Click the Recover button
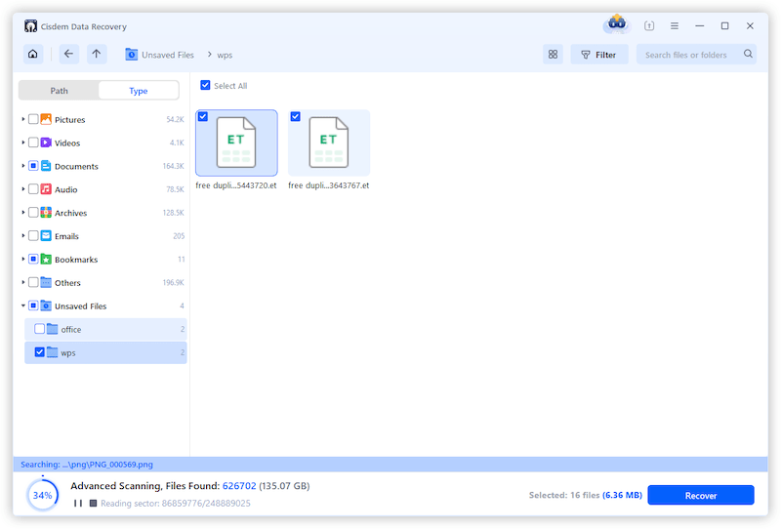Screen dimensions: 781x529 tap(701, 495)
